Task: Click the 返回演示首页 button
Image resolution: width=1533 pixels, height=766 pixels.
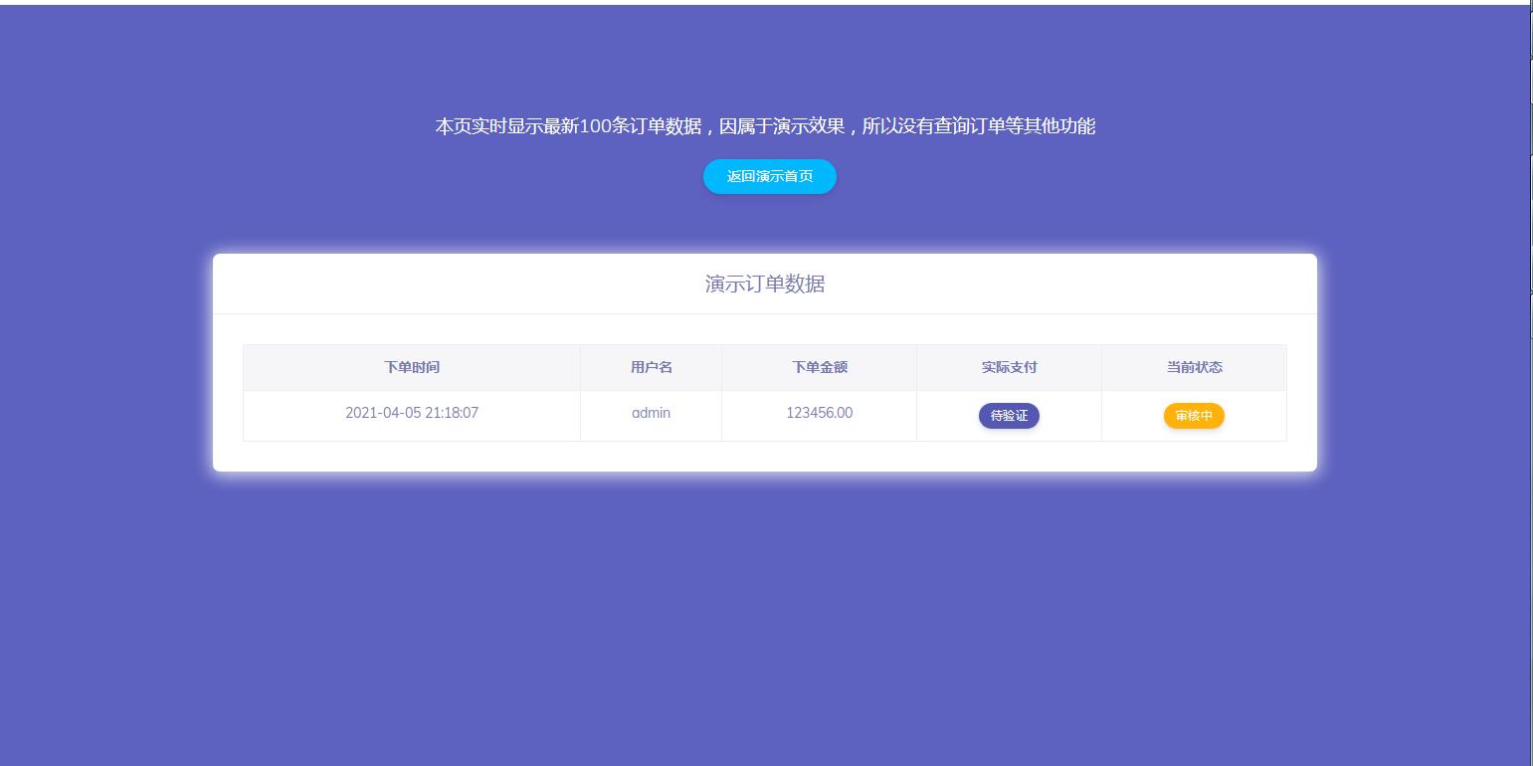Action: 769,177
